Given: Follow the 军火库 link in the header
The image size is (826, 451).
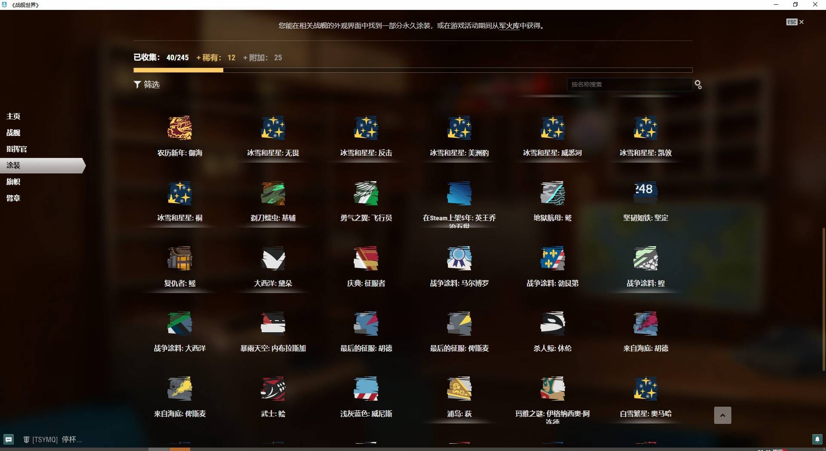Looking at the screenshot, I should click(x=509, y=26).
